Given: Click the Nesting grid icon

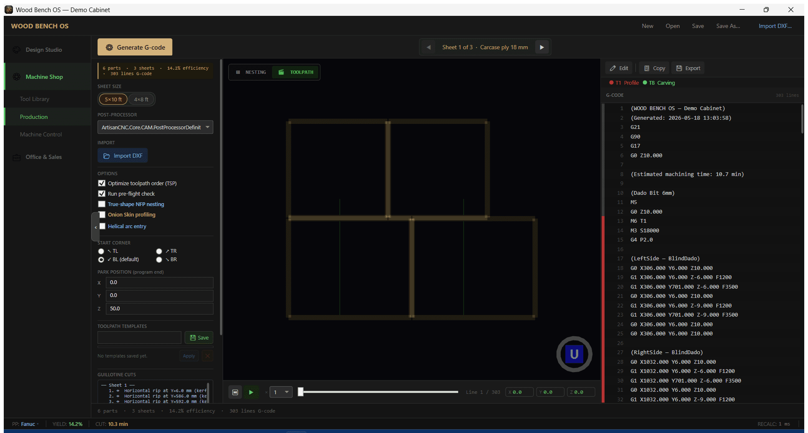Looking at the screenshot, I should pyautogui.click(x=238, y=72).
